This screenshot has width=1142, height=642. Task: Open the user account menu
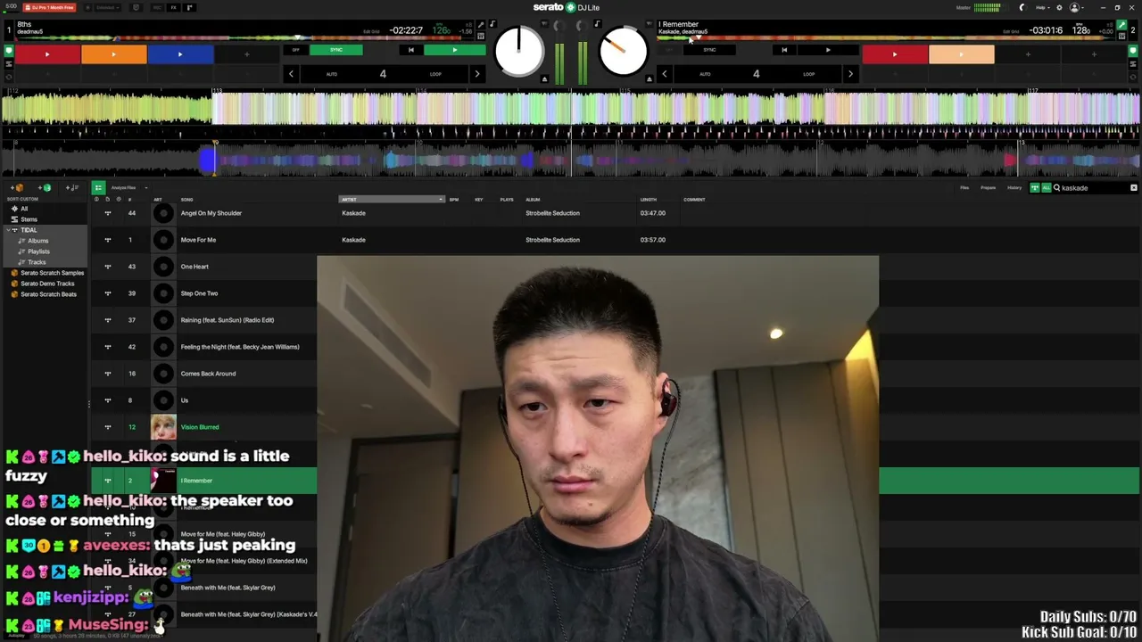pyautogui.click(x=1076, y=7)
